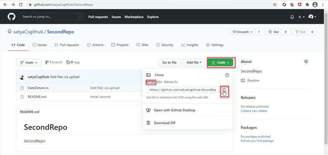
Task: Open clone help question mark icon
Action: point(227,75)
